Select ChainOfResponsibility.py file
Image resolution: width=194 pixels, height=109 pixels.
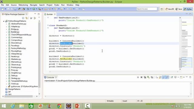pos(21,35)
